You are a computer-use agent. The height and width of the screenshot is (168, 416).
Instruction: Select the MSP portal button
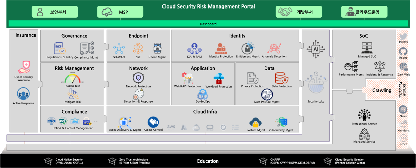[120, 12]
